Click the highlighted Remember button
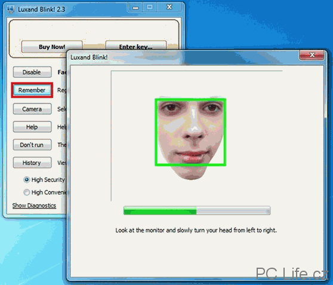 click(32, 90)
